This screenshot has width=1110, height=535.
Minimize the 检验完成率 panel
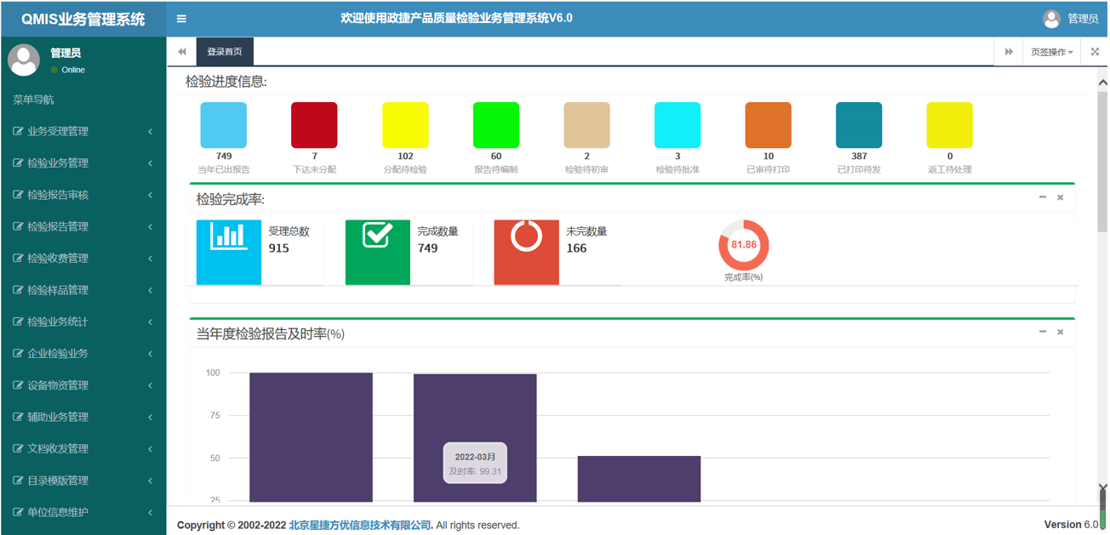coord(1043,197)
